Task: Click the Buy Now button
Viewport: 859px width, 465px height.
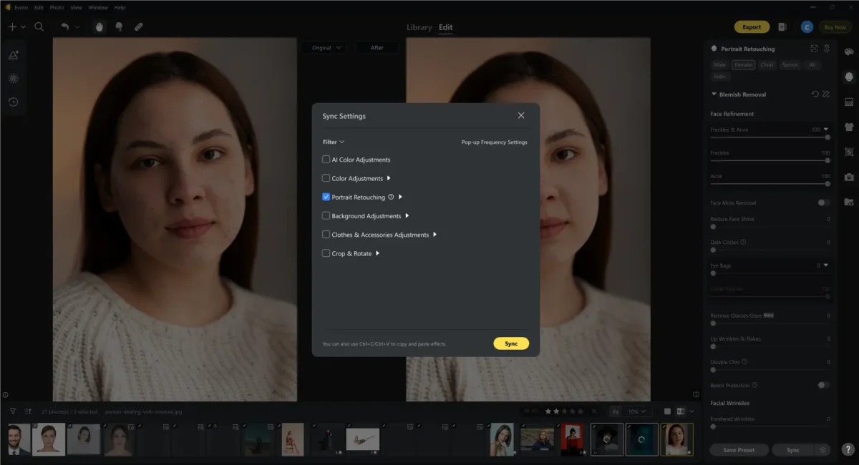Action: [835, 27]
